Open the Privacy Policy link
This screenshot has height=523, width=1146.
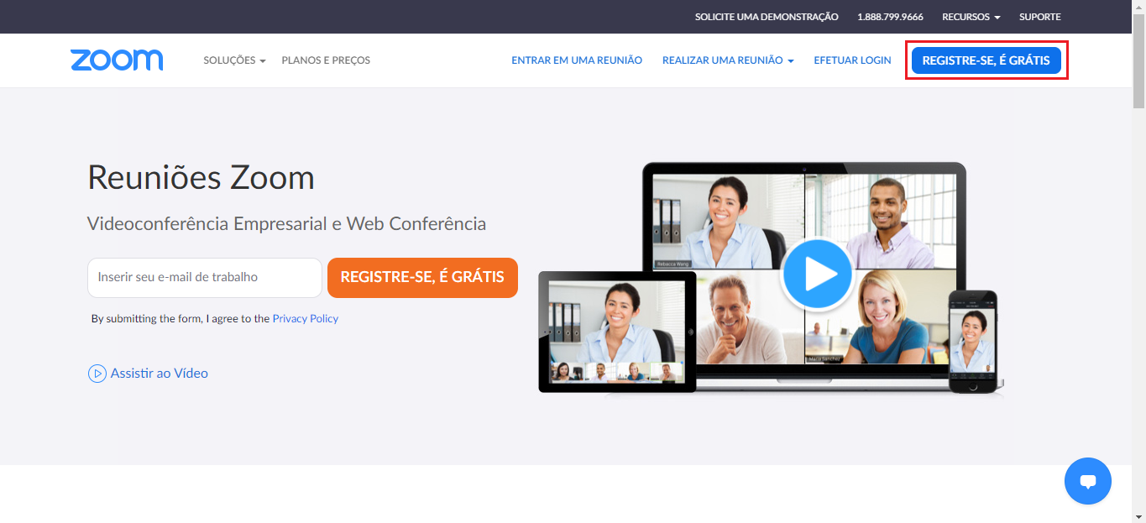[306, 319]
